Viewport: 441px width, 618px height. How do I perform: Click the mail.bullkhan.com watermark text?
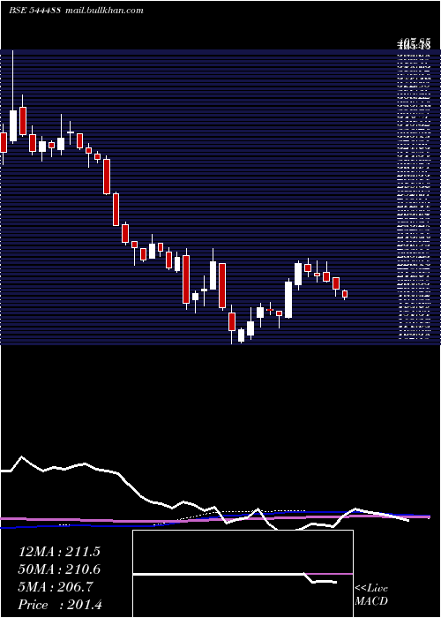pyautogui.click(x=104, y=11)
